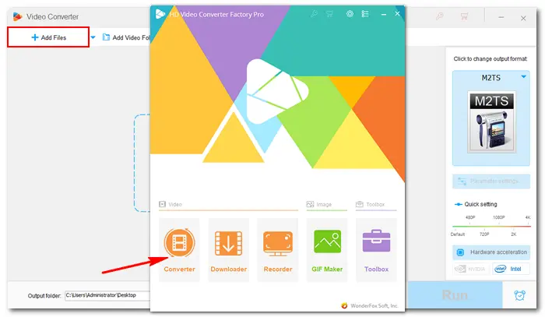Open settings gear in launcher title bar
The width and height of the screenshot is (545, 317).
(x=350, y=14)
